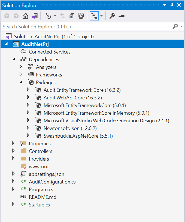
Task: Click C# icon of AuditConfiguration.cs
Action: coord(24,181)
